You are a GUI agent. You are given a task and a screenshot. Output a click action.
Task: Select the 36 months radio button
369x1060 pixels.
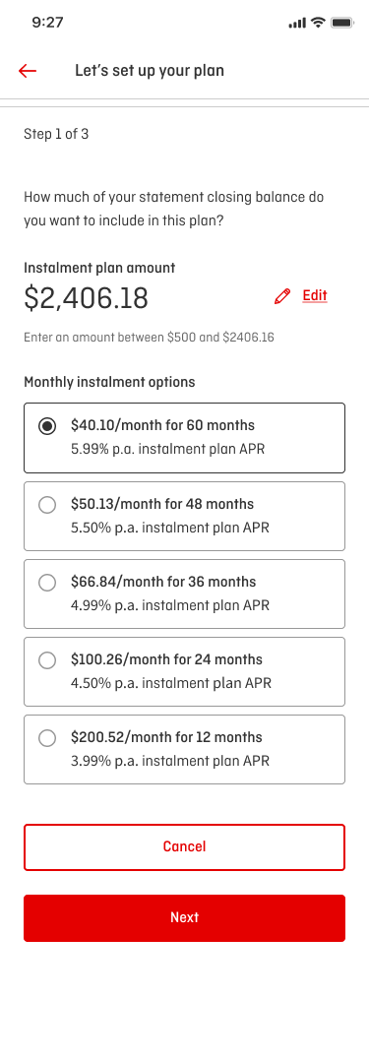[47, 582]
